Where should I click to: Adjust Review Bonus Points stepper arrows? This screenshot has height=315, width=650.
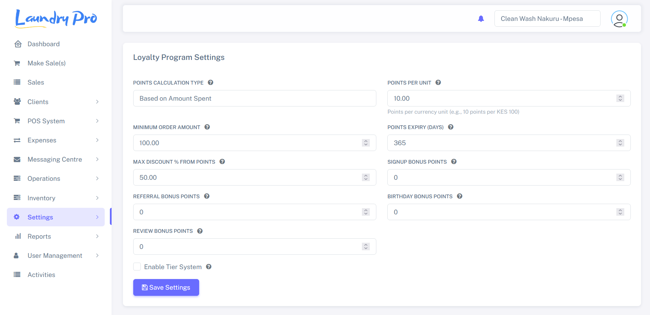(366, 247)
